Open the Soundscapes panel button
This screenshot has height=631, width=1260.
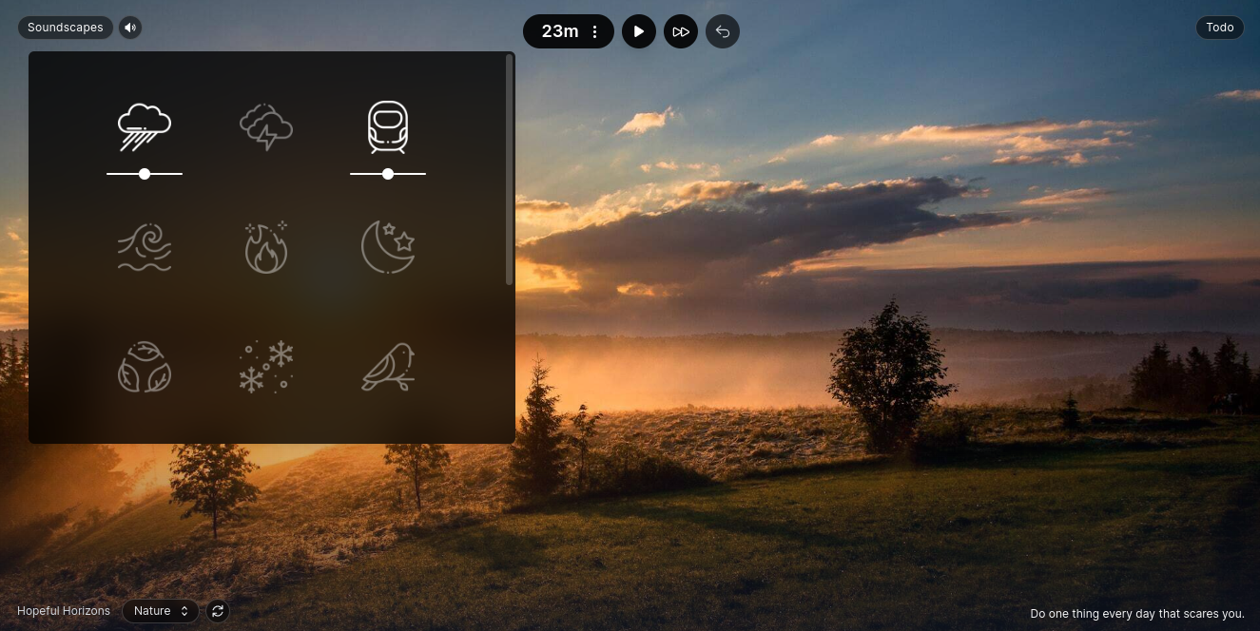tap(66, 28)
